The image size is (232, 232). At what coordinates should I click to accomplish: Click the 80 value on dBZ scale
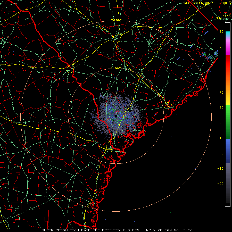(x=221, y=31)
